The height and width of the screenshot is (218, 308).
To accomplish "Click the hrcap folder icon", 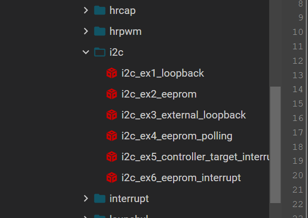I will (x=100, y=10).
